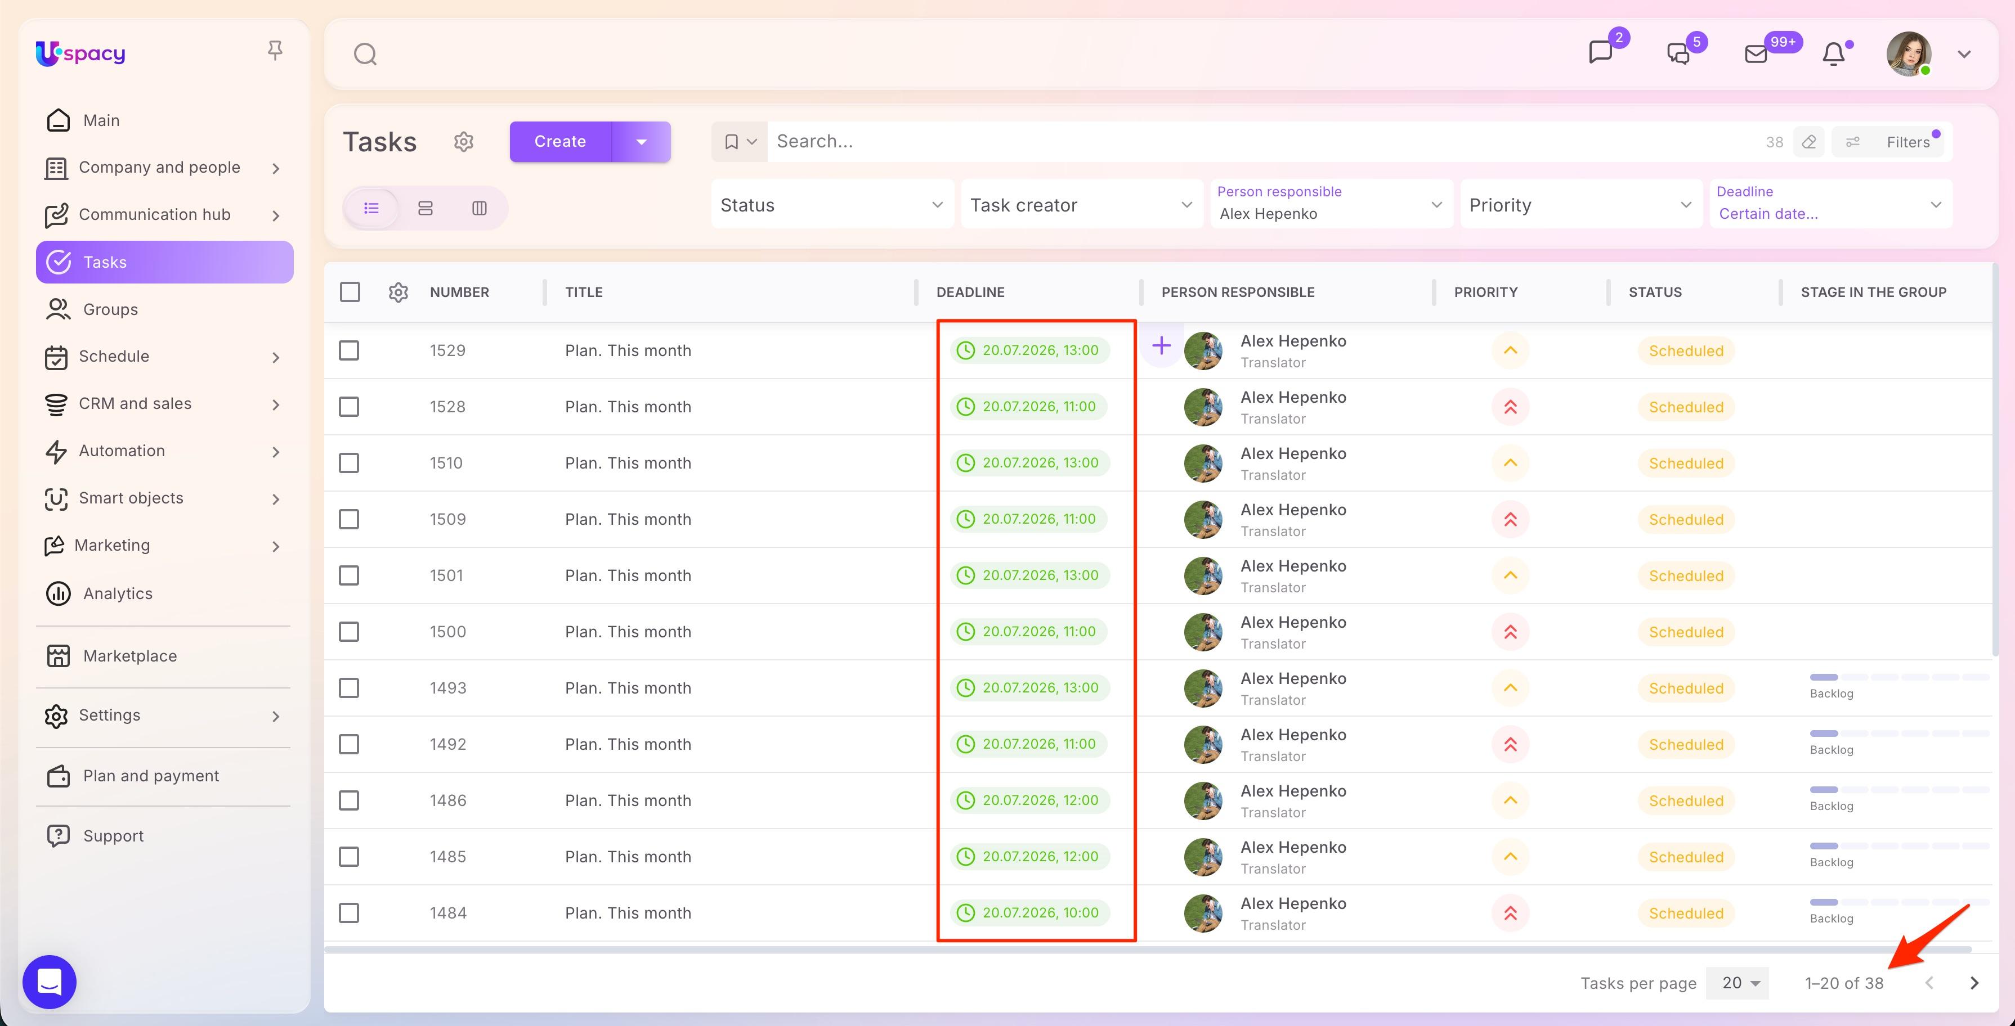Click the clear filters eraser icon
Image resolution: width=2015 pixels, height=1026 pixels.
click(1808, 142)
